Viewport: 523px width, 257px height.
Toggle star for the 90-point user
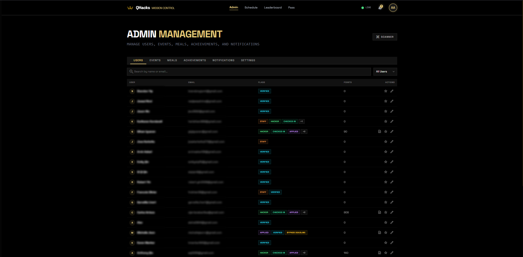coord(386,132)
